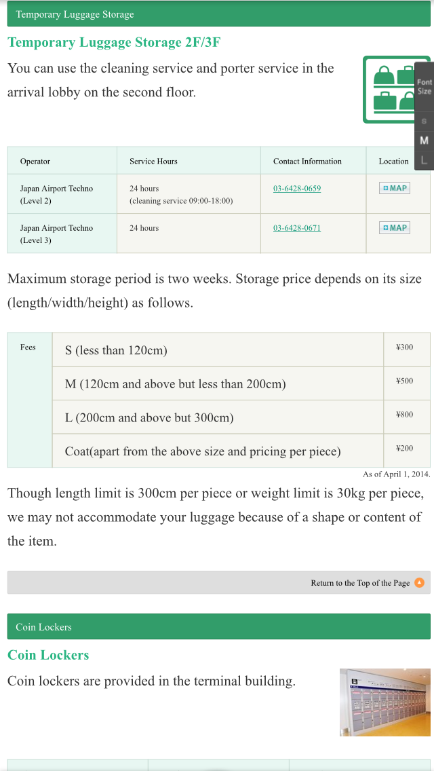Viewport: 434px width, 771px height.
Task: Call phone number 03-6428-0659
Action: tap(297, 189)
